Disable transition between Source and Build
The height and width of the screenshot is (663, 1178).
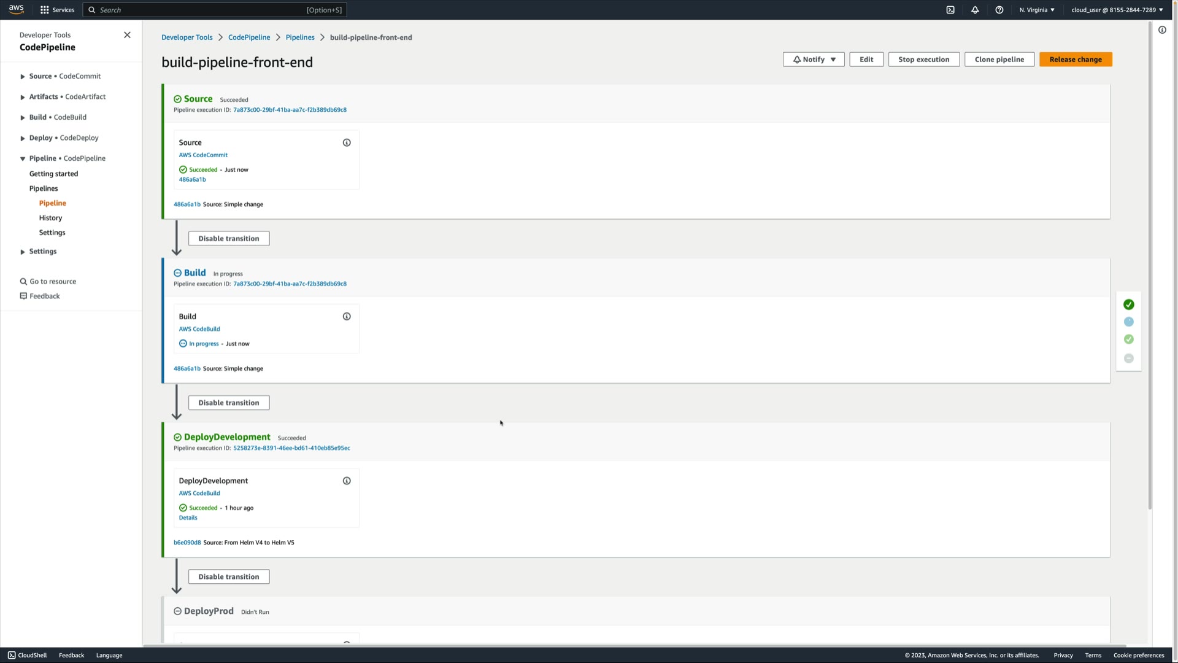(228, 239)
